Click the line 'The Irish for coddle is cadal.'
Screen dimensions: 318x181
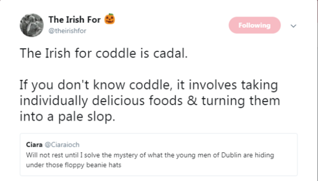[x=104, y=53]
